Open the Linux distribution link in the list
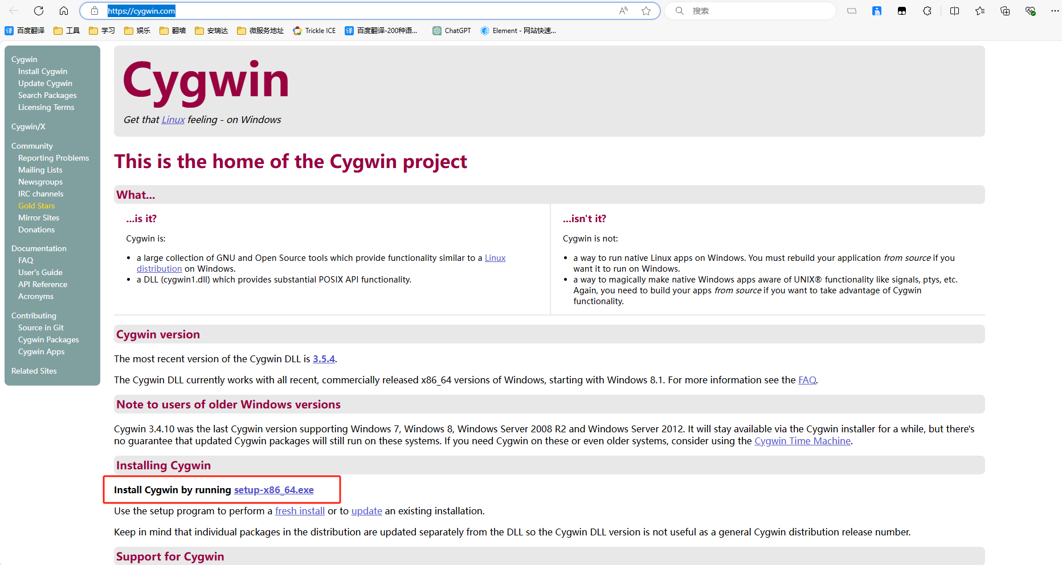 pyautogui.click(x=495, y=258)
